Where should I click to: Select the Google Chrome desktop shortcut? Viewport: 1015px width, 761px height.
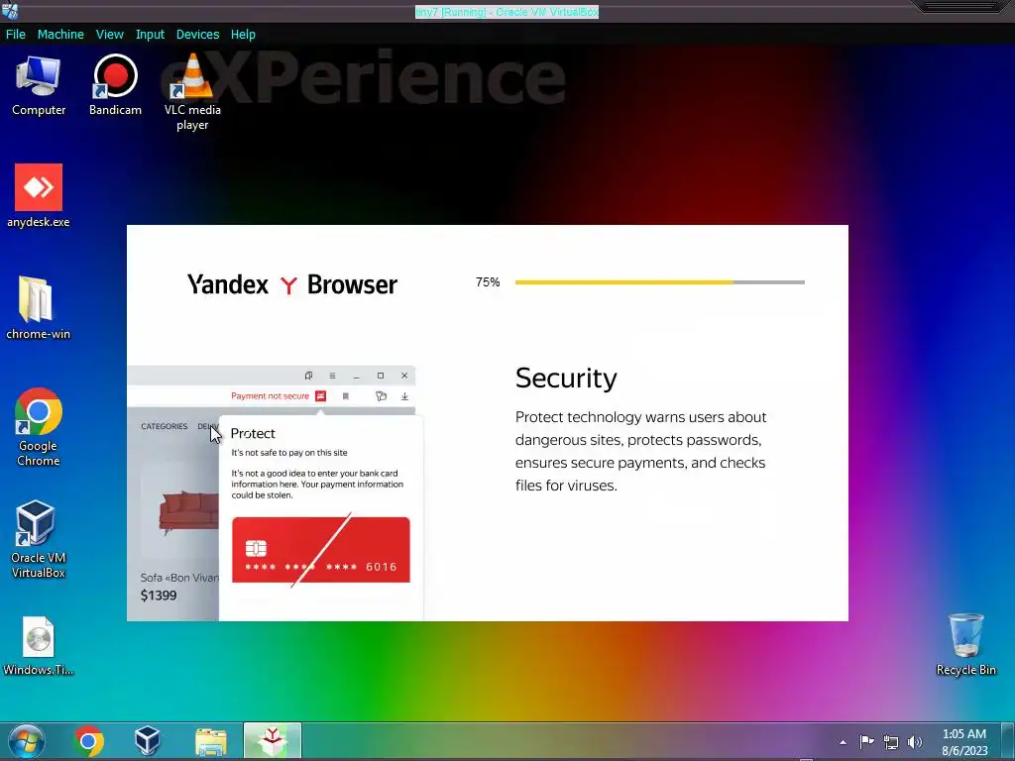point(39,427)
